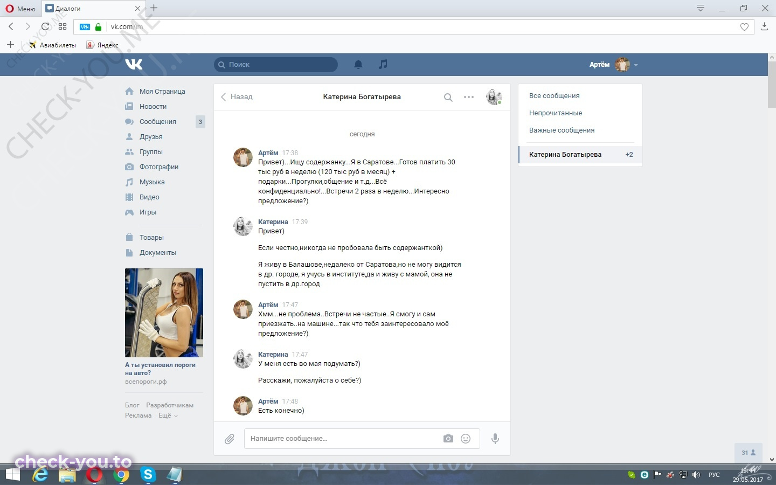The height and width of the screenshot is (485, 776).
Task: Toggle the Opera VPN badge
Action: [85, 26]
